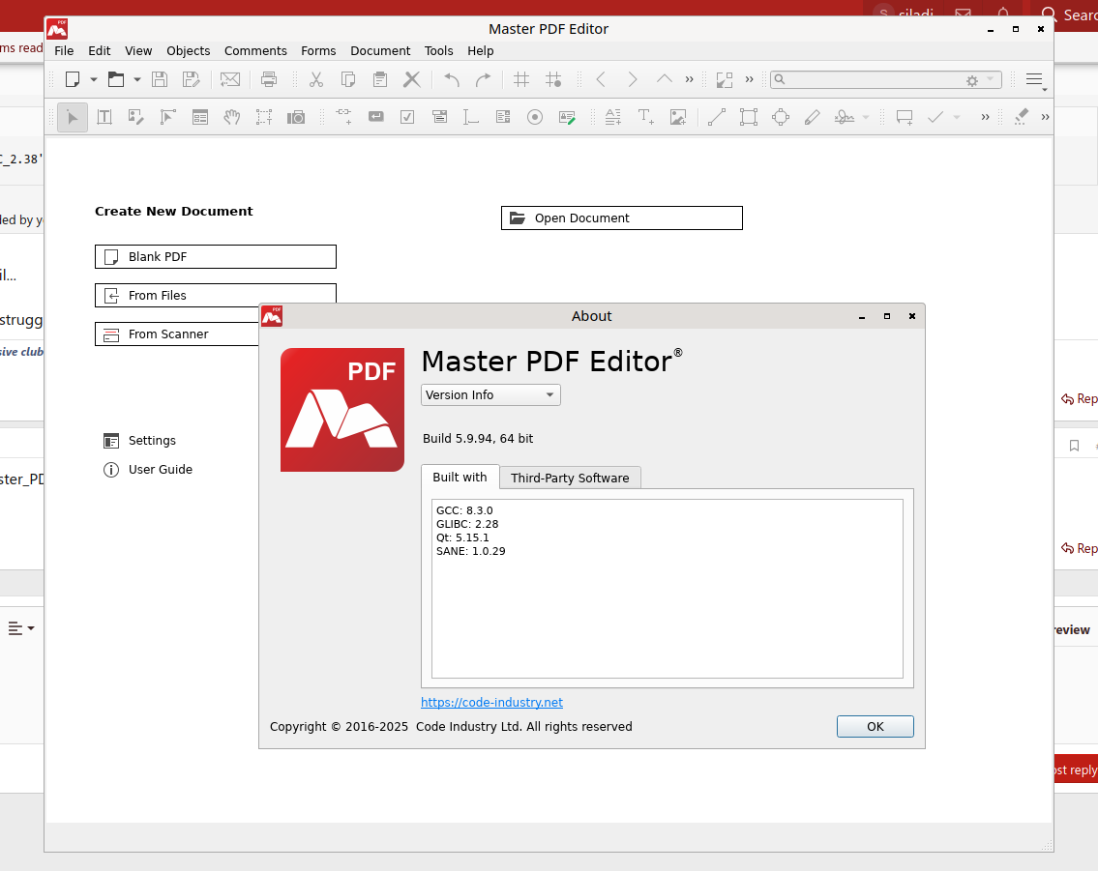Click the Send by email icon

pyautogui.click(x=230, y=79)
